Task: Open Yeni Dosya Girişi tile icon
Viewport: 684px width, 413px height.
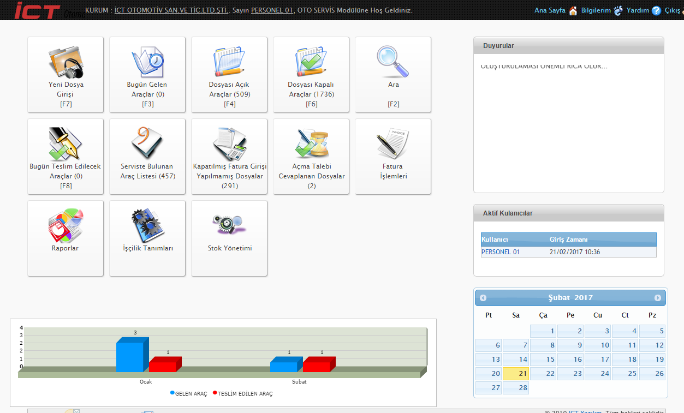Action: (66, 62)
